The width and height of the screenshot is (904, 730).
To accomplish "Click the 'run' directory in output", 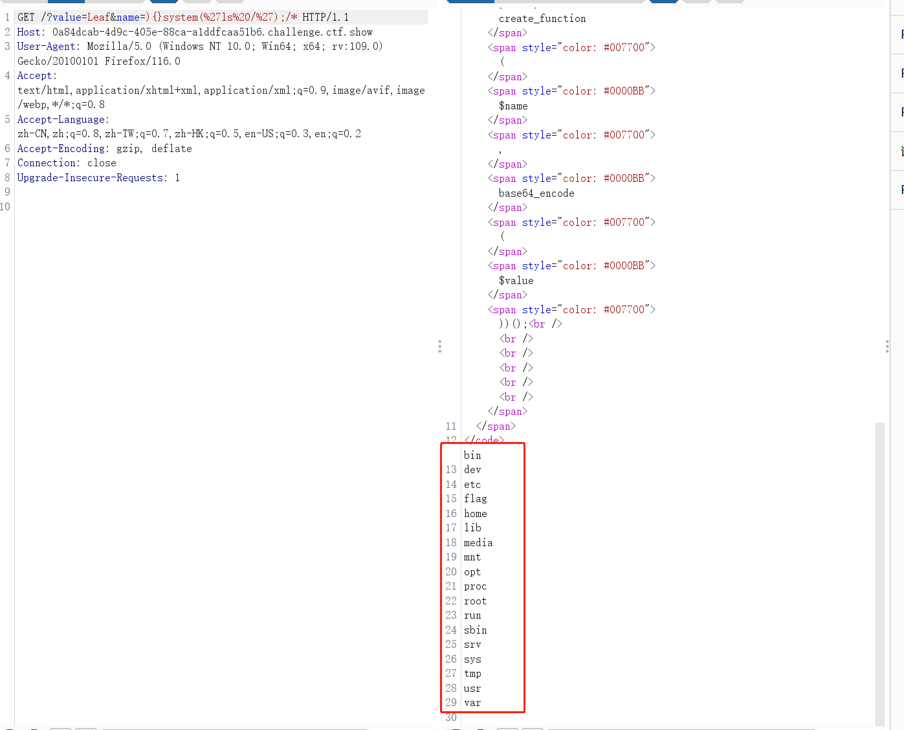I will pyautogui.click(x=472, y=615).
